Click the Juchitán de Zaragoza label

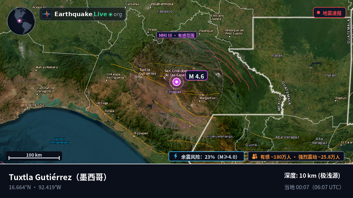click(46, 89)
